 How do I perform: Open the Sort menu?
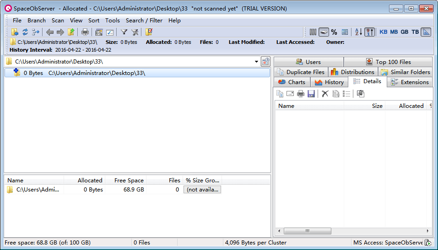94,21
